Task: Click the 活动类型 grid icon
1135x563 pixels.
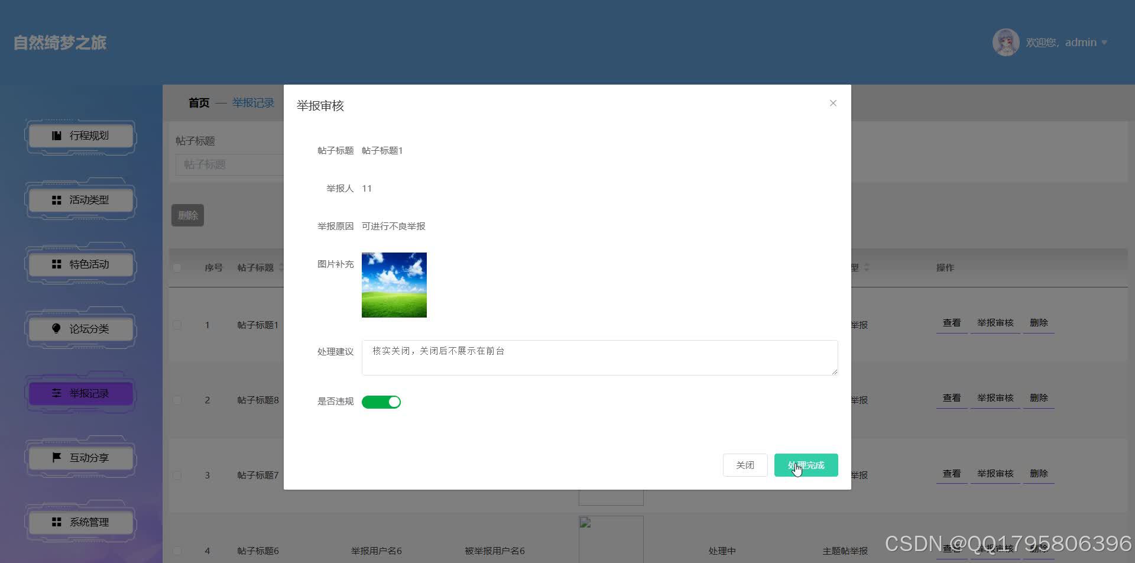Action: pos(56,200)
